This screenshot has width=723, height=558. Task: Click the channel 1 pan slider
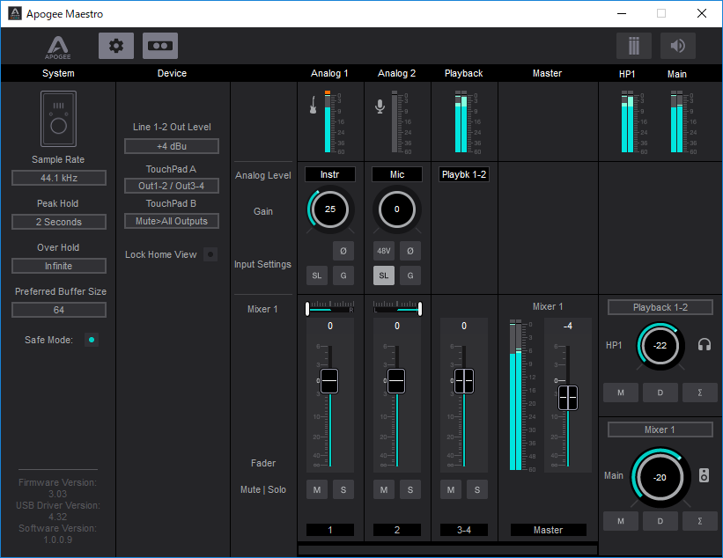(x=330, y=307)
